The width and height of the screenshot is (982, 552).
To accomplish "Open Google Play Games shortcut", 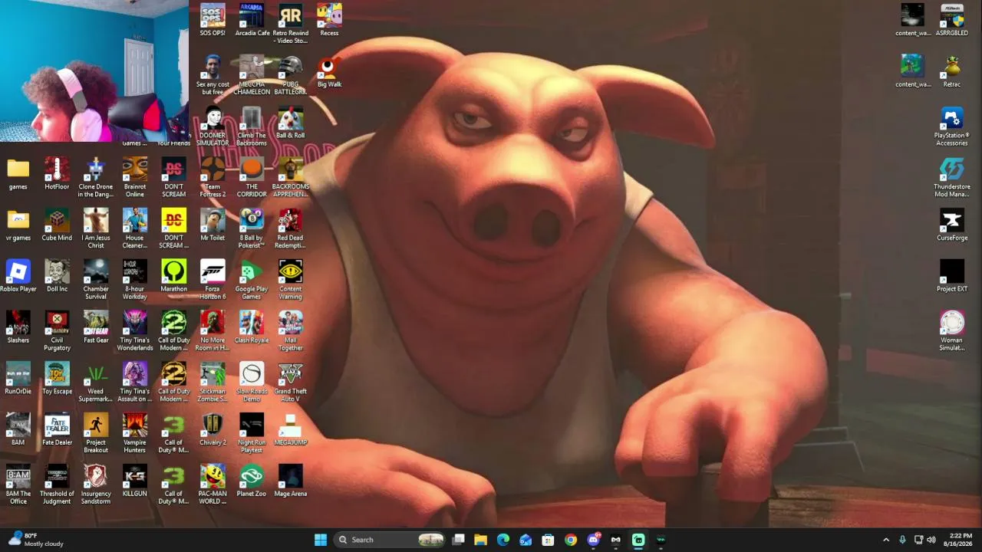I will 252,281.
